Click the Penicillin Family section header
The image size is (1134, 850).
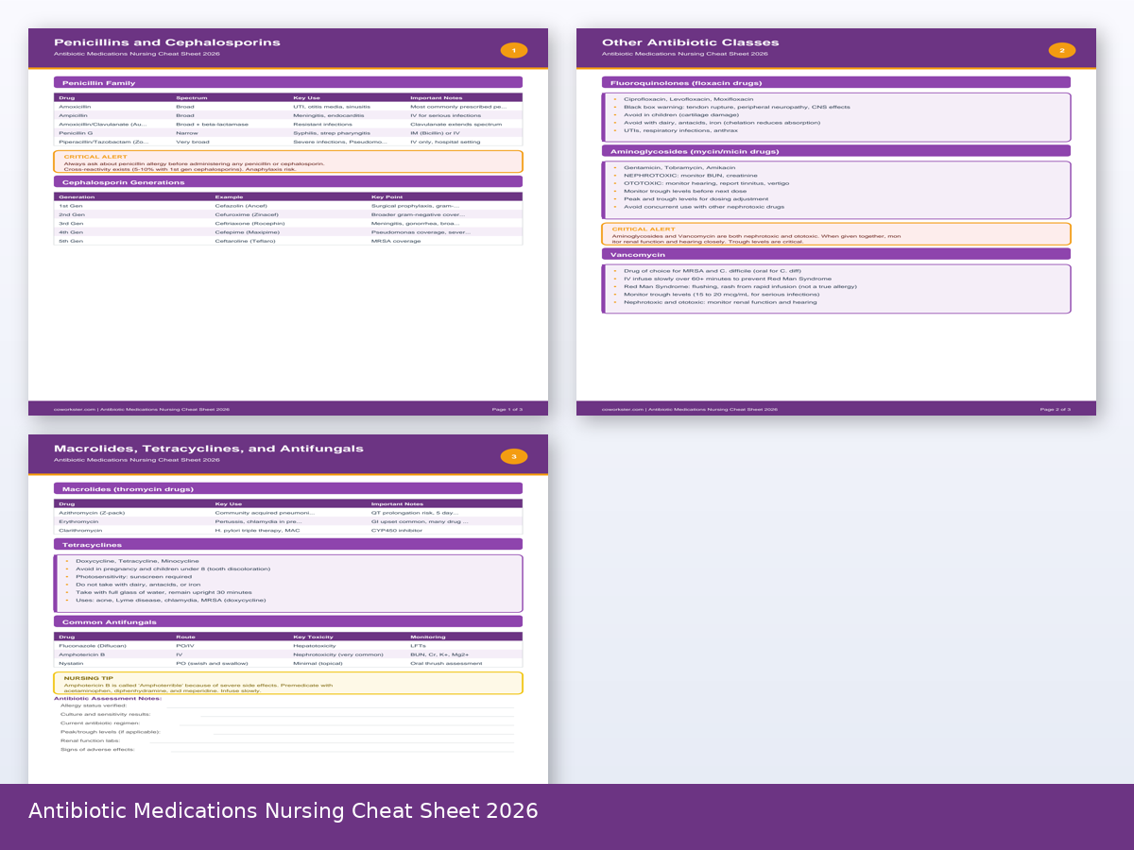(x=287, y=83)
